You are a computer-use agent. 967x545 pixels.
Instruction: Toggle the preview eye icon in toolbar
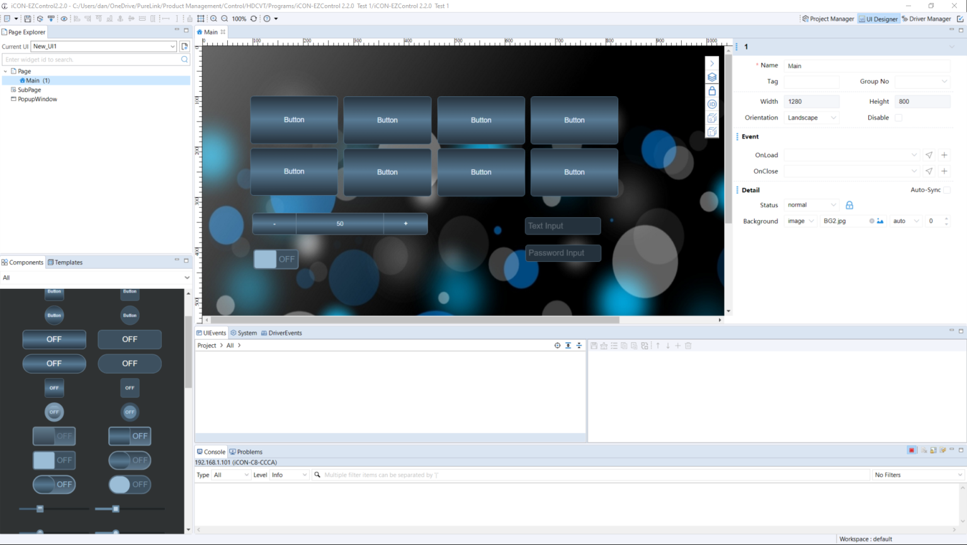(x=64, y=19)
